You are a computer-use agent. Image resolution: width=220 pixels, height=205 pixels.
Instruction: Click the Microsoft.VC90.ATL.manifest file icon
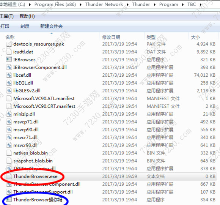(9, 98)
